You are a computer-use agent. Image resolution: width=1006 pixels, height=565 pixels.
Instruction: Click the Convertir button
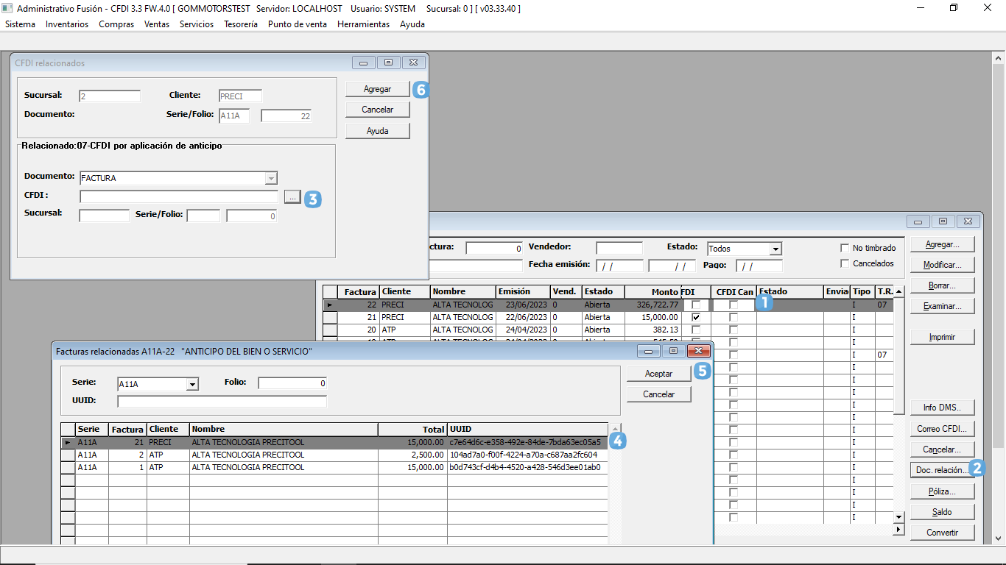pyautogui.click(x=942, y=533)
